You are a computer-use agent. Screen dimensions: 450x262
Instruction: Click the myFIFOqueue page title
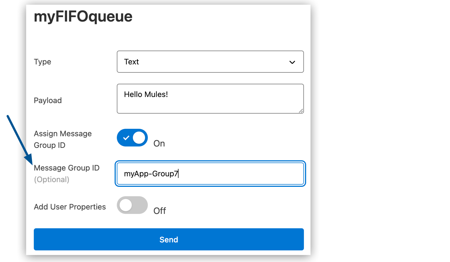pos(83,17)
